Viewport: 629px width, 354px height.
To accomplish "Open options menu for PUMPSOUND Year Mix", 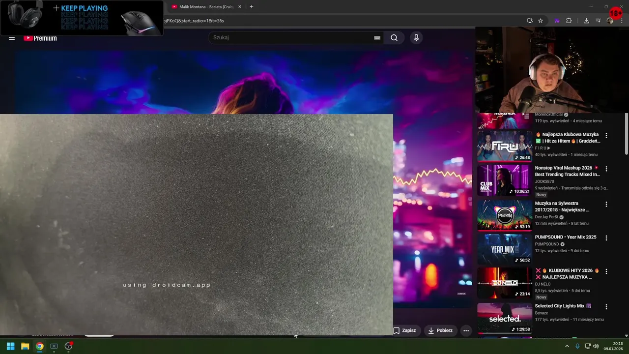I will pos(606,238).
